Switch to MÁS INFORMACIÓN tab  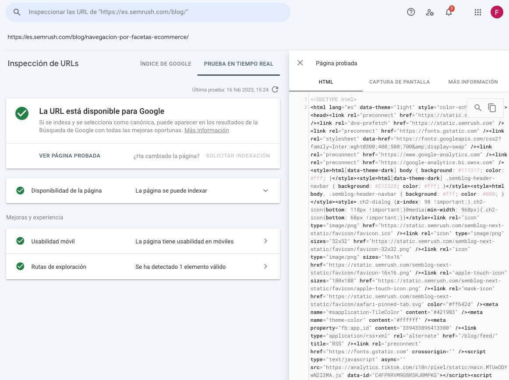(473, 81)
